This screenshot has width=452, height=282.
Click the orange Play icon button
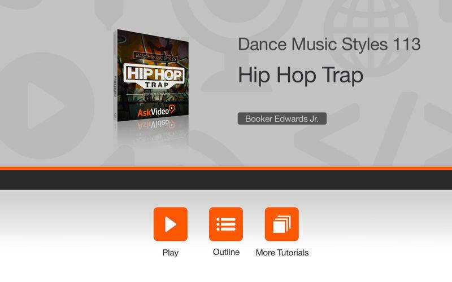[171, 224]
